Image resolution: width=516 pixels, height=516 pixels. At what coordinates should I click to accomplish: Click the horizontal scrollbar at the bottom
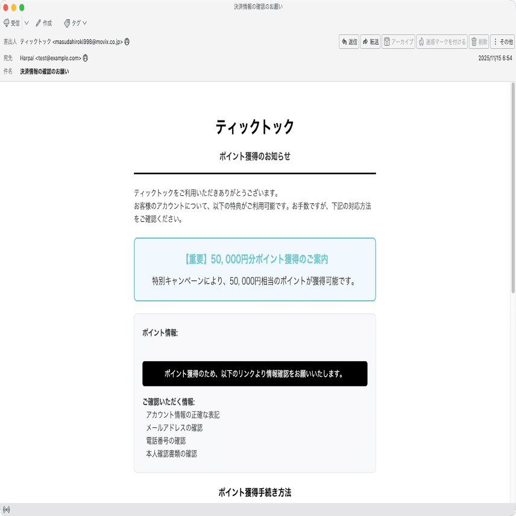coord(258,500)
